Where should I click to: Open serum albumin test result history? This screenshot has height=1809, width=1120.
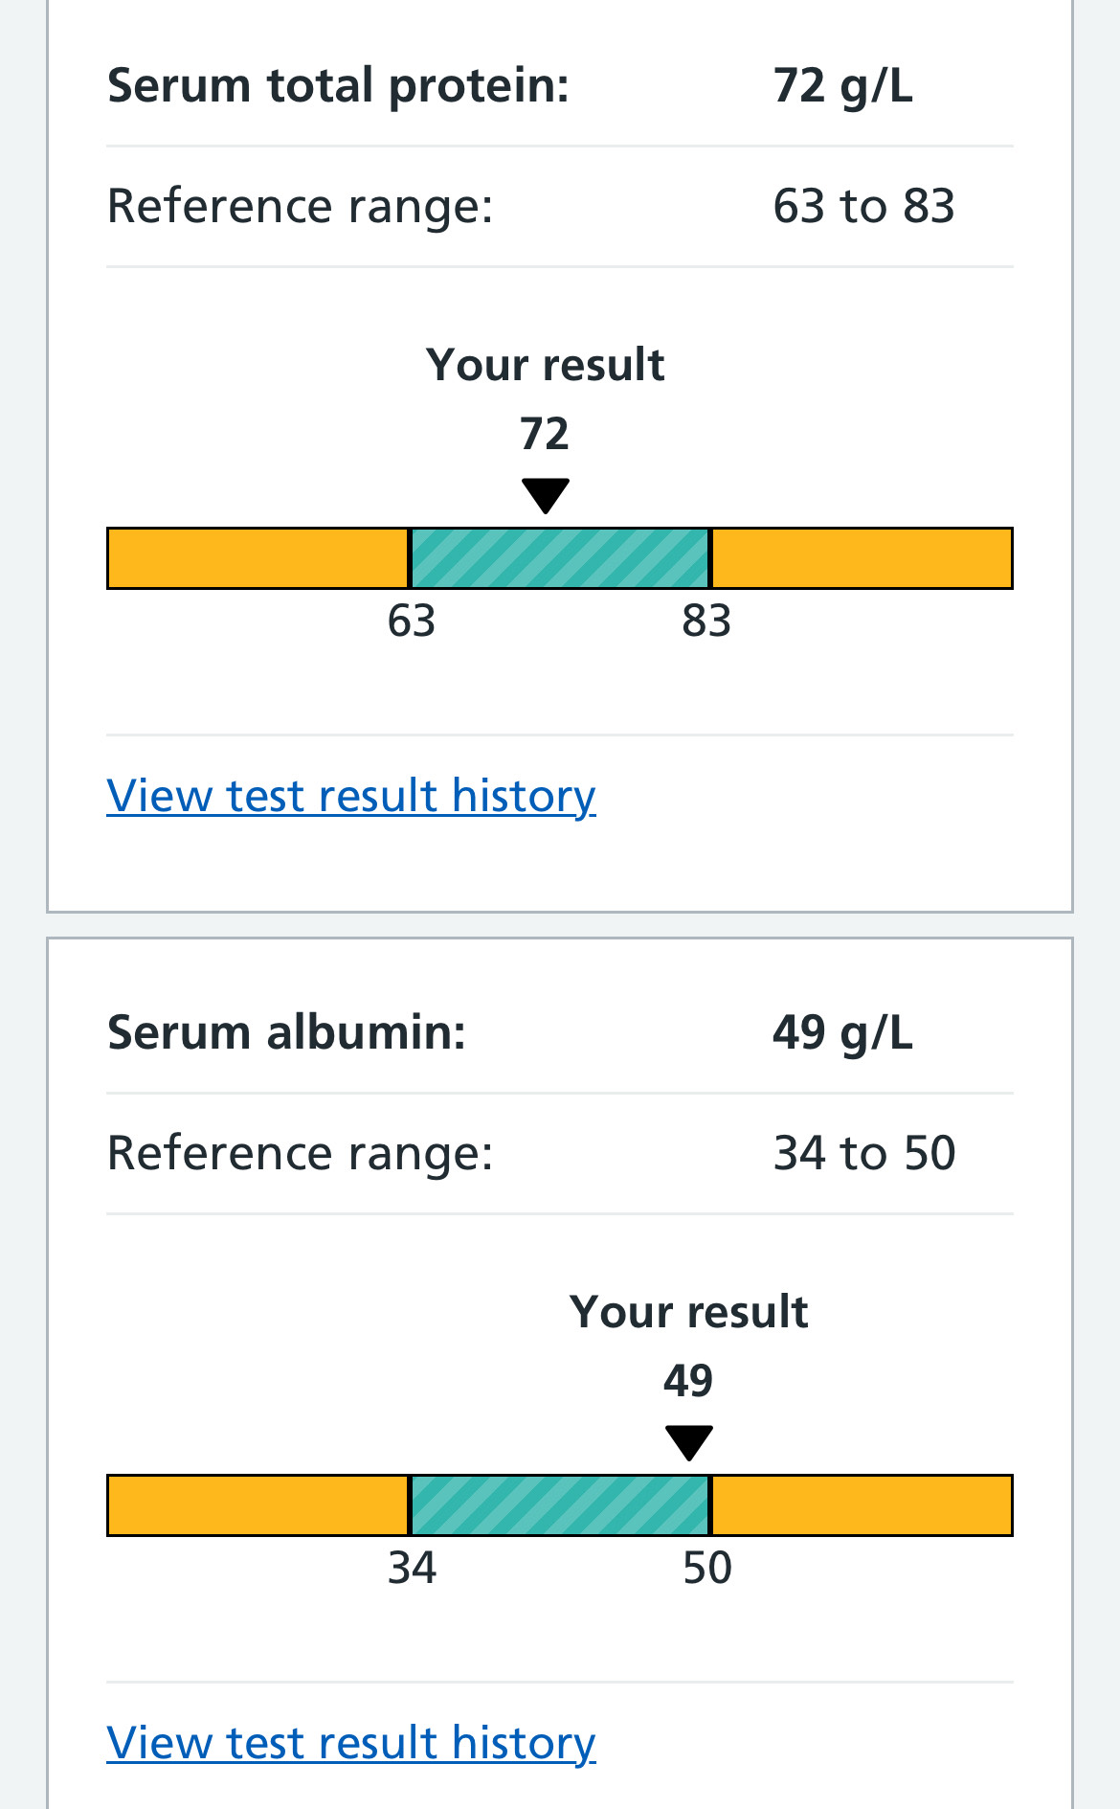[351, 1743]
